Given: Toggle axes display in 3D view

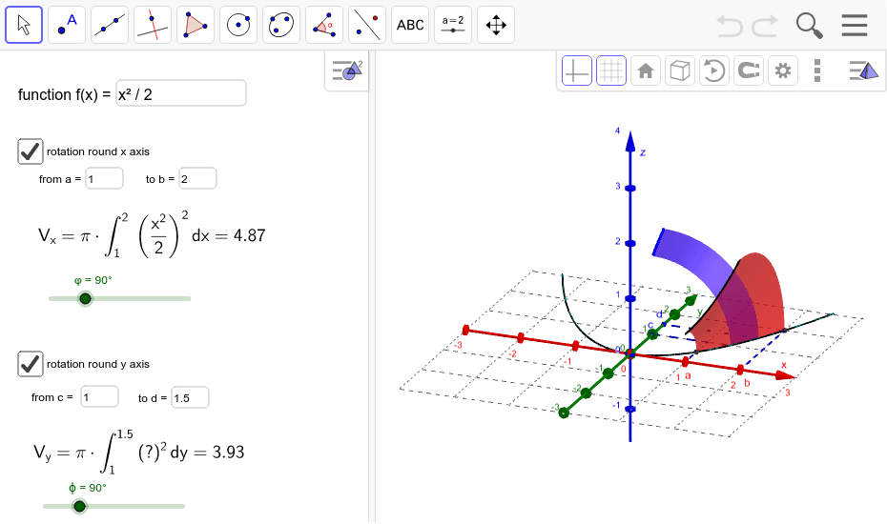Looking at the screenshot, I should 577,71.
